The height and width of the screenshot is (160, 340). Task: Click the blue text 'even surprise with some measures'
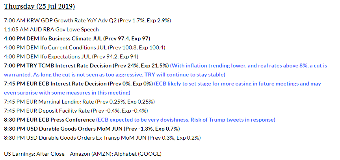click(x=67, y=93)
